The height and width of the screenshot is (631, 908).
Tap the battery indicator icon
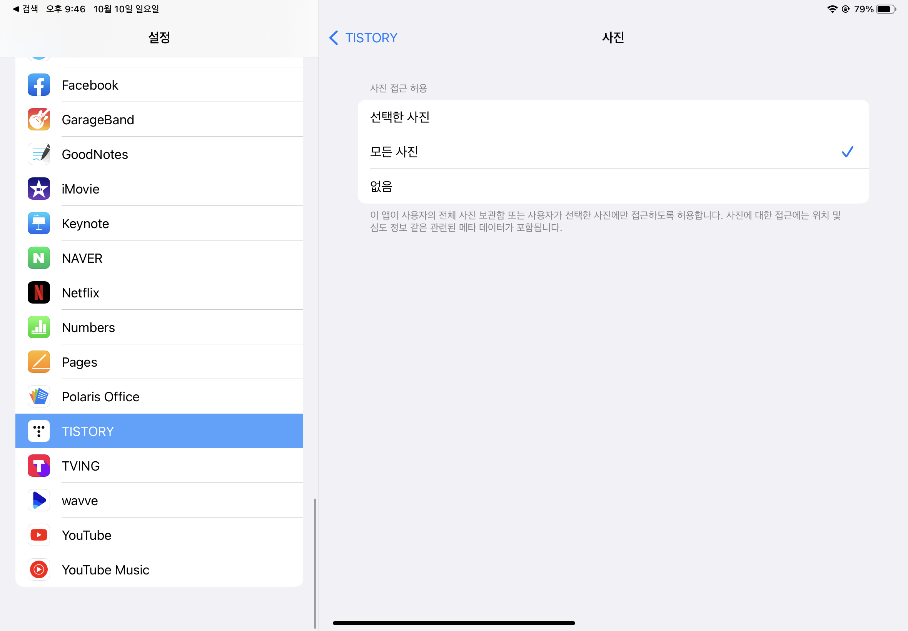tap(886, 9)
